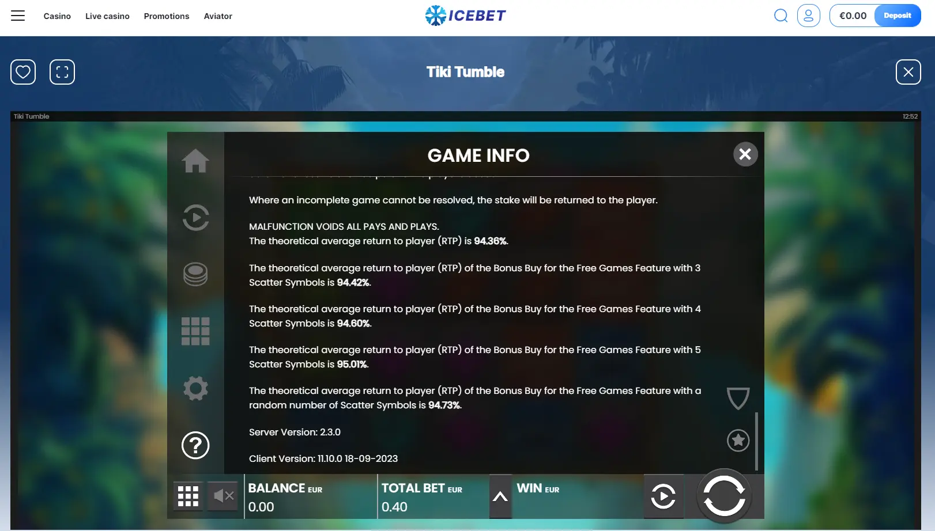Open the Aviator game link
The width and height of the screenshot is (935, 531).
tap(218, 16)
